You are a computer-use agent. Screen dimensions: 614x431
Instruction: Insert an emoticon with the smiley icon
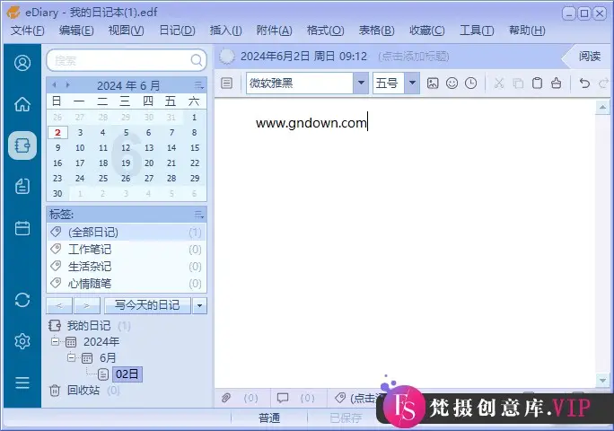click(452, 84)
